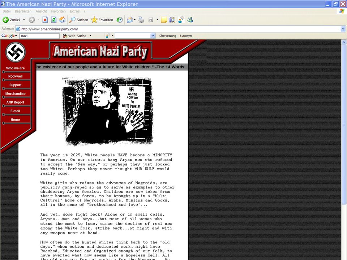This screenshot has width=347, height=260.
Task: Click the yellow Discuss note icon
Action: (x=164, y=20)
